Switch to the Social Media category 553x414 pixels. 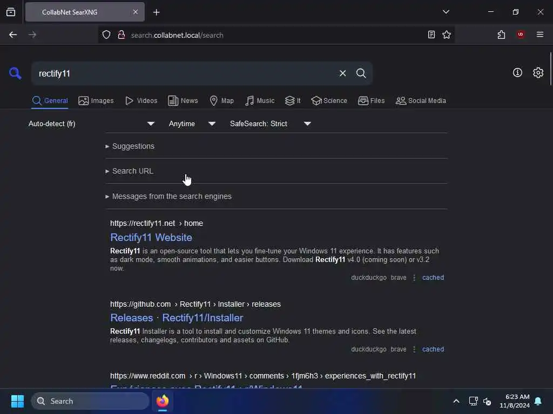coord(421,101)
